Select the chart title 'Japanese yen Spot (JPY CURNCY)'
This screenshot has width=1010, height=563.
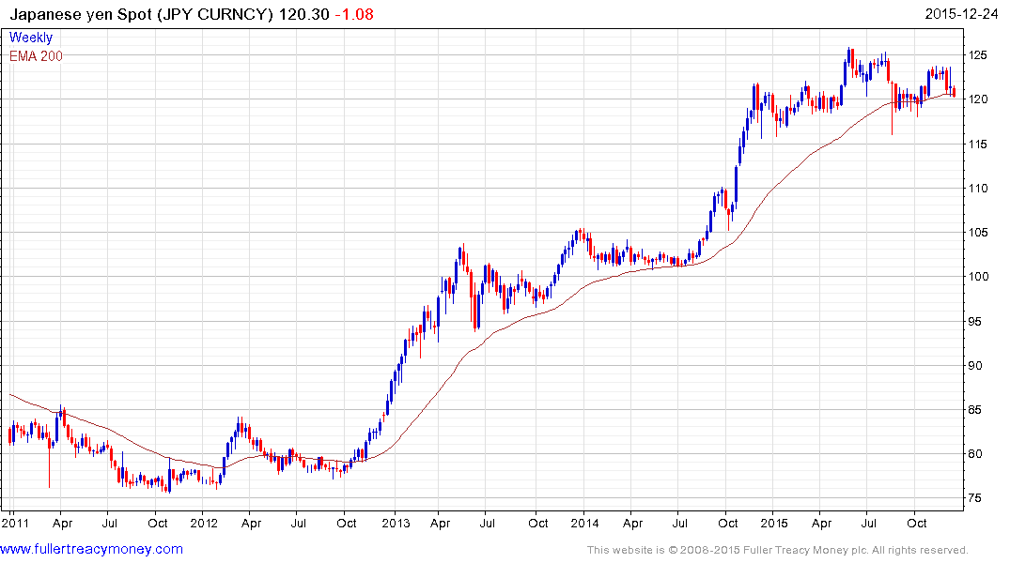click(141, 14)
